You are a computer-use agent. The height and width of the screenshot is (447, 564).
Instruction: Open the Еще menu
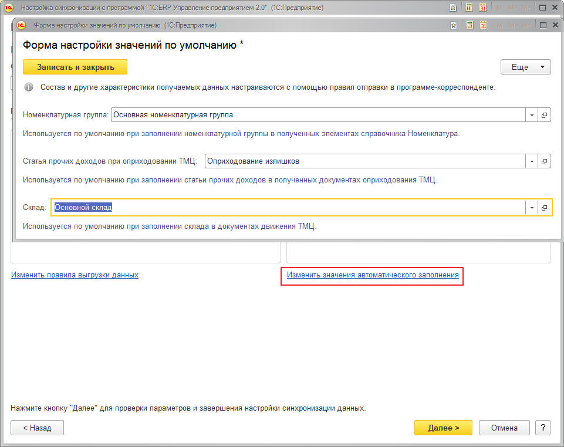[x=525, y=67]
